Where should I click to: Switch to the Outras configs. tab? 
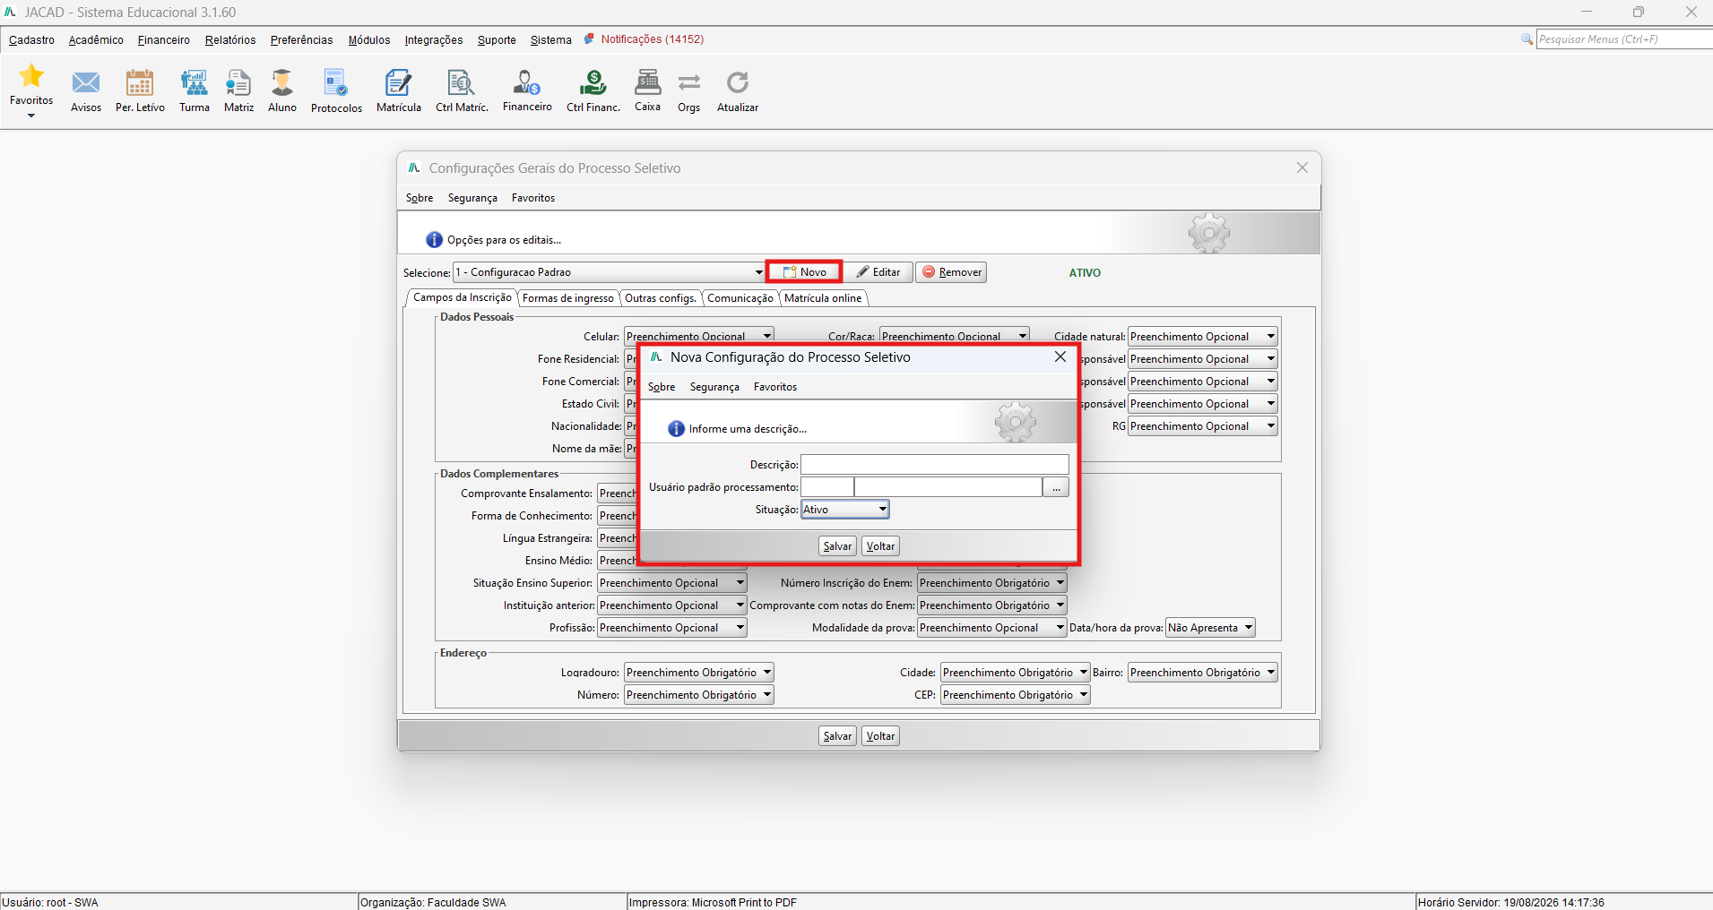tap(661, 298)
